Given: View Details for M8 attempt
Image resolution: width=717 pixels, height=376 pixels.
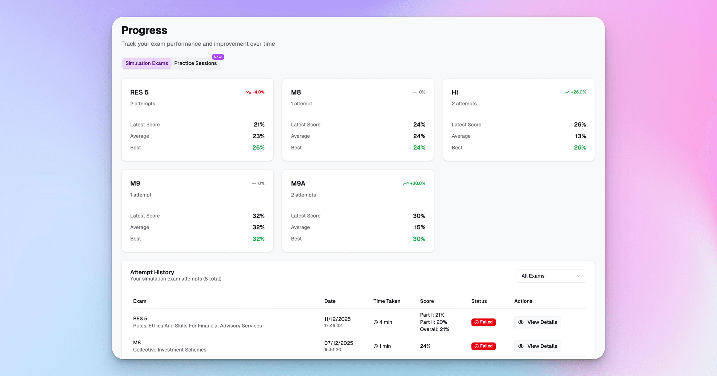Looking at the screenshot, I should click(x=537, y=346).
